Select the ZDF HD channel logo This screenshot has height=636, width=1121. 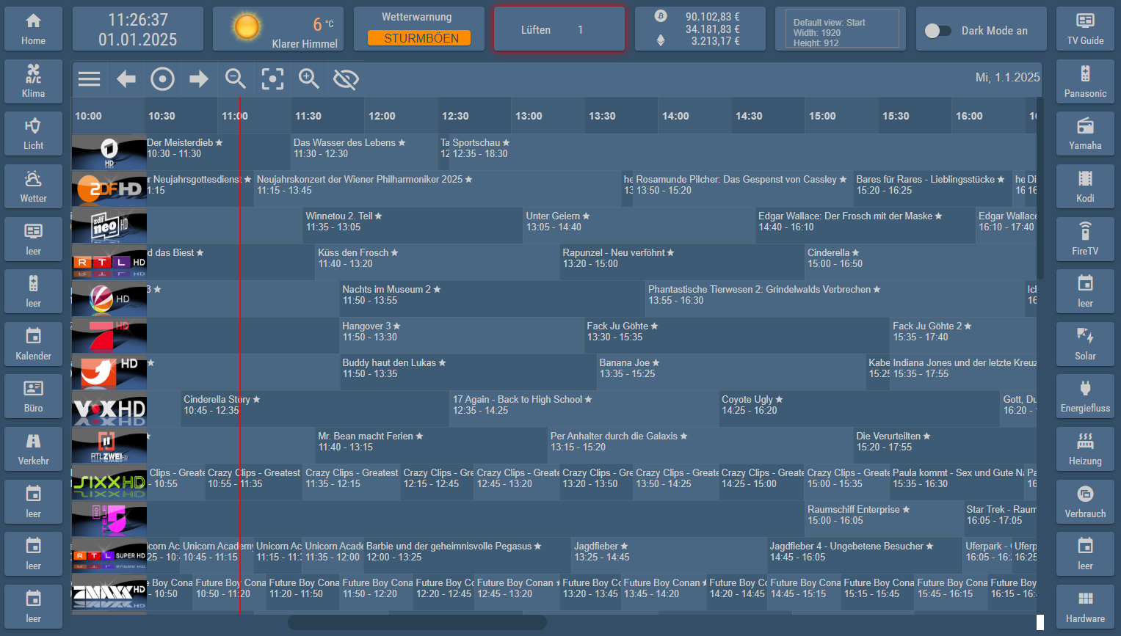(109, 189)
